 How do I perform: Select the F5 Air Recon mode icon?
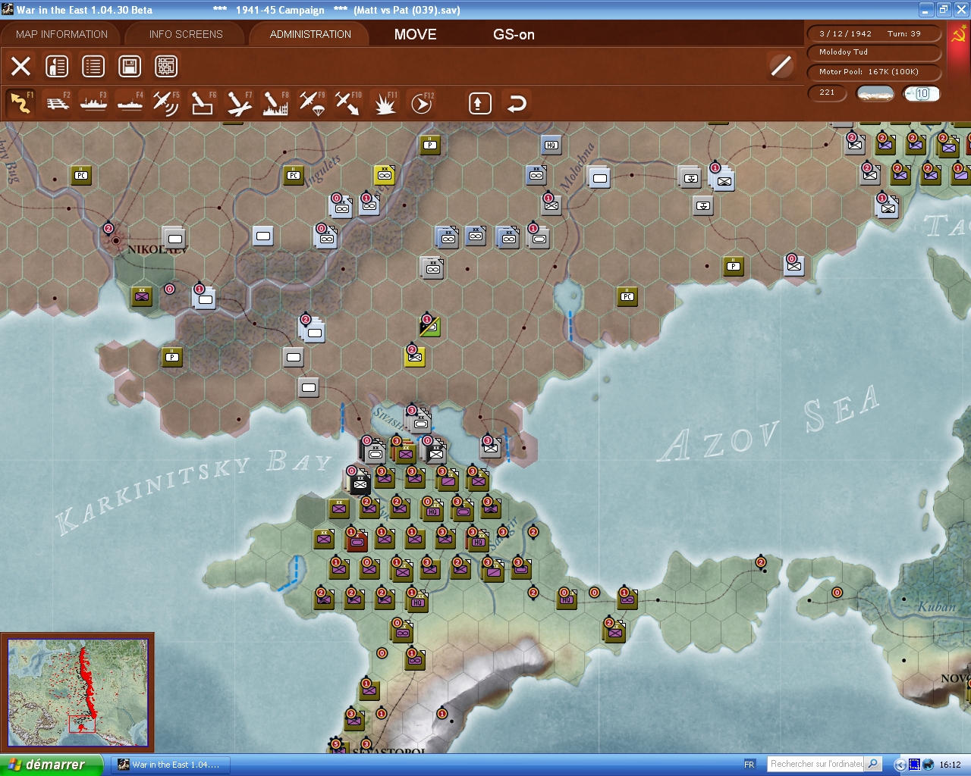pyautogui.click(x=166, y=103)
